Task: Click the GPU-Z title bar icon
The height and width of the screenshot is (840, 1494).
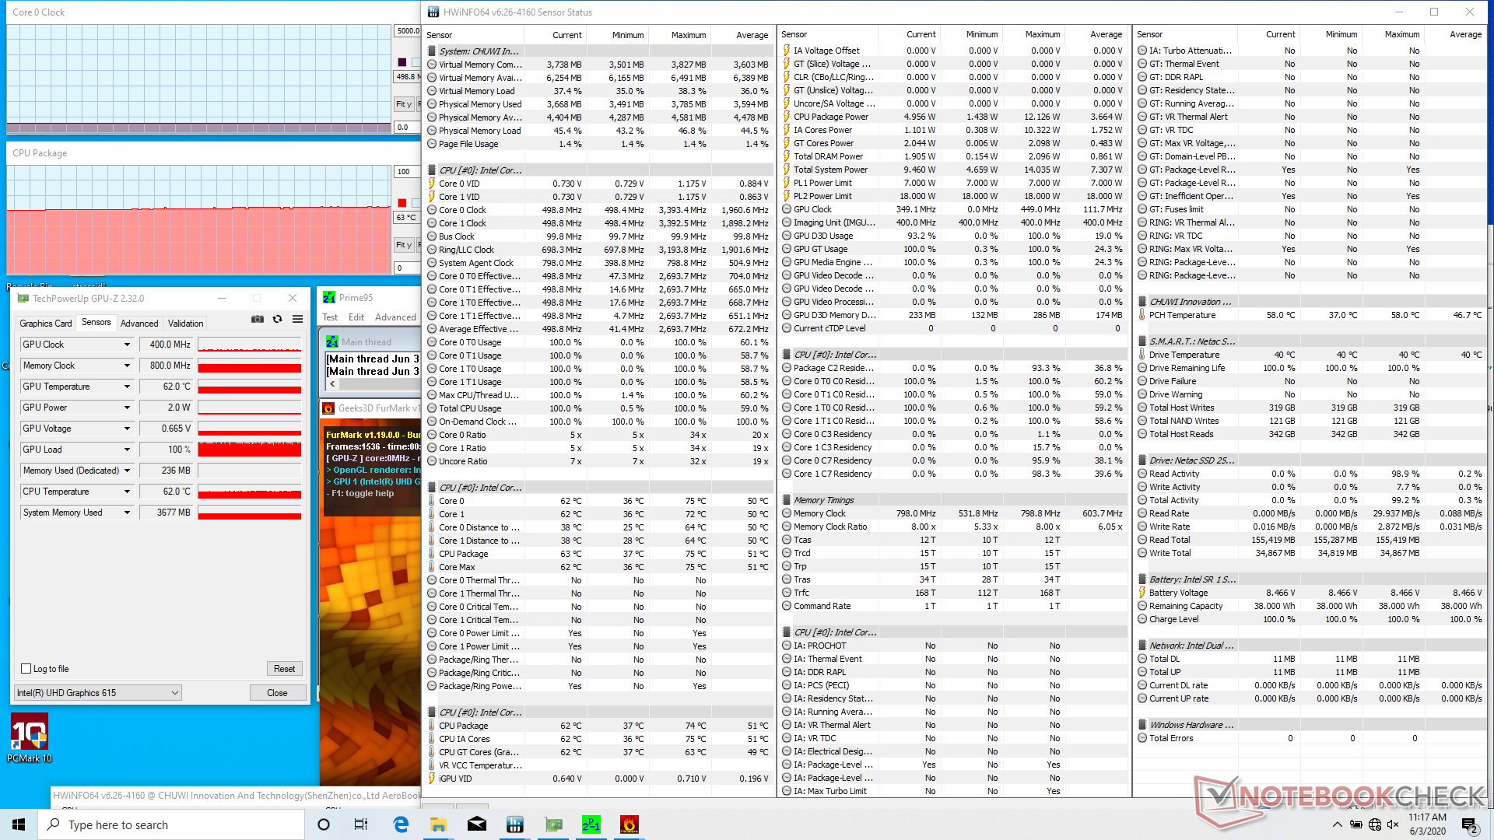Action: (23, 298)
